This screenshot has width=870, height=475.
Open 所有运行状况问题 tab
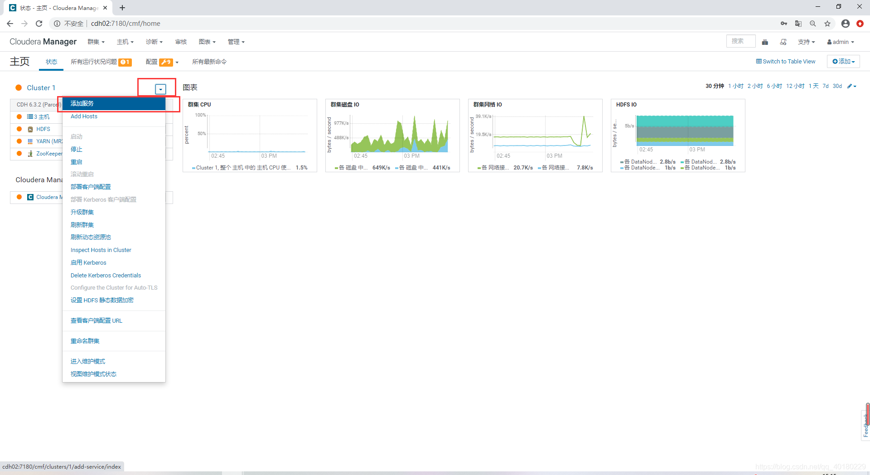[x=101, y=62]
